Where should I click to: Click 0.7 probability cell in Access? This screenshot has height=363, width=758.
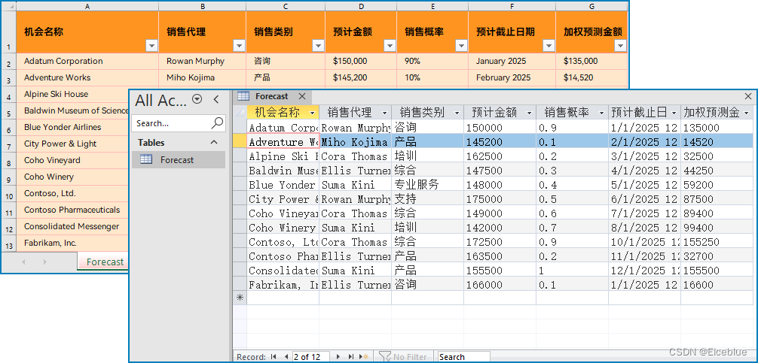coord(572,228)
